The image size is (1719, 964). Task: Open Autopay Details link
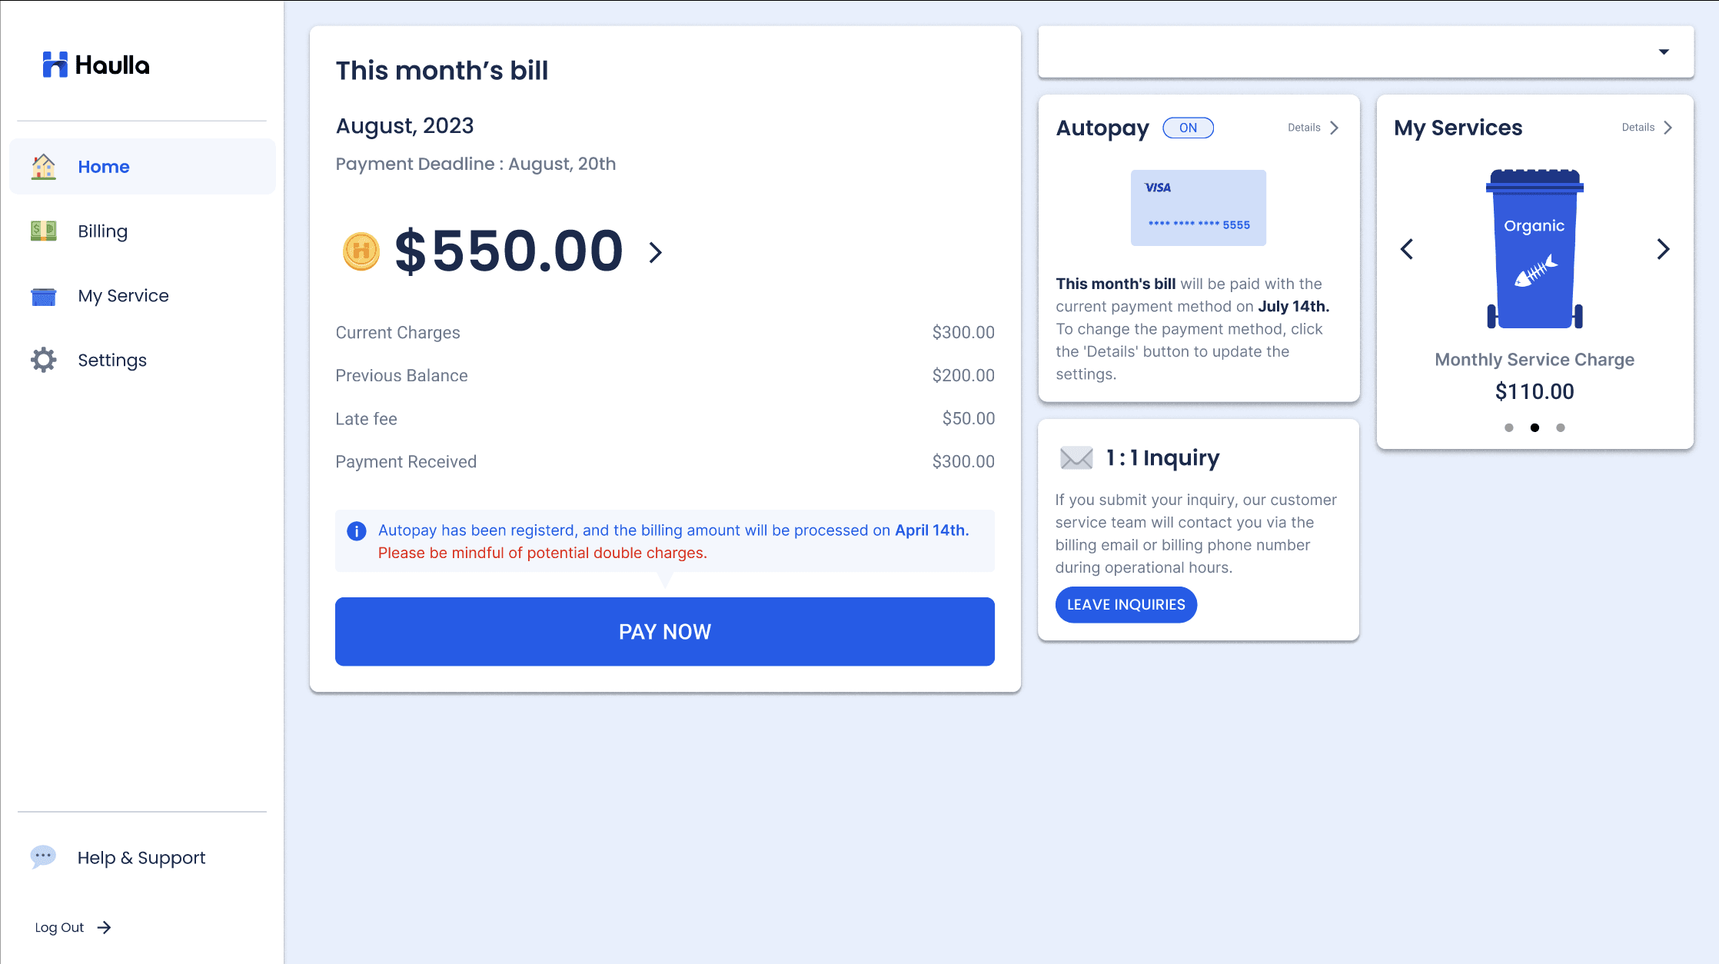click(x=1313, y=128)
